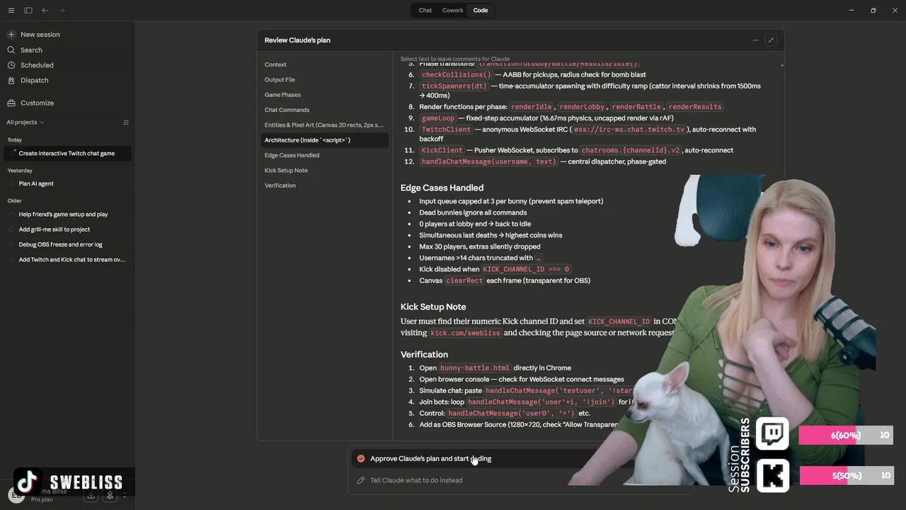Click the Scheduled clock icon
Viewport: 906px width, 510px height.
11,65
